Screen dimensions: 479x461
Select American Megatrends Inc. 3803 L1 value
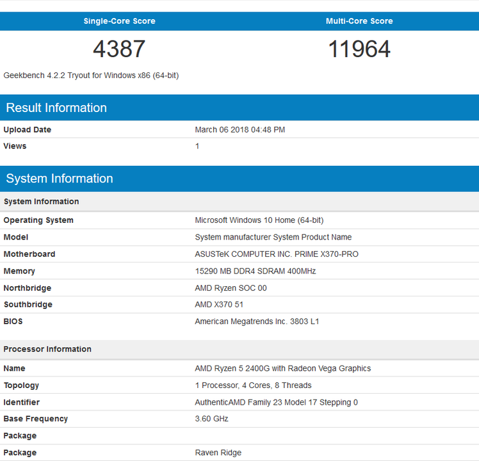tap(257, 321)
